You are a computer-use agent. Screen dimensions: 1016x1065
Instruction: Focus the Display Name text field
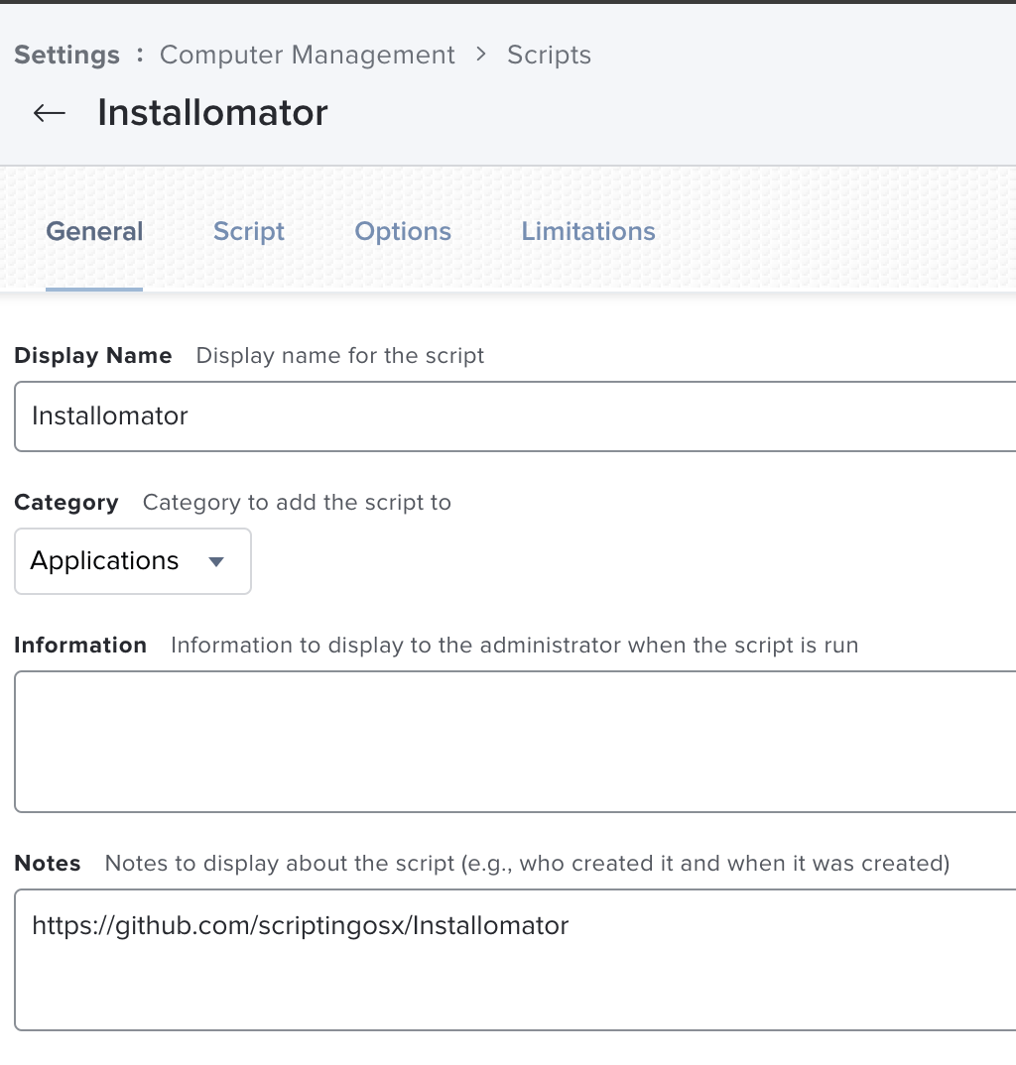pyautogui.click(x=516, y=415)
